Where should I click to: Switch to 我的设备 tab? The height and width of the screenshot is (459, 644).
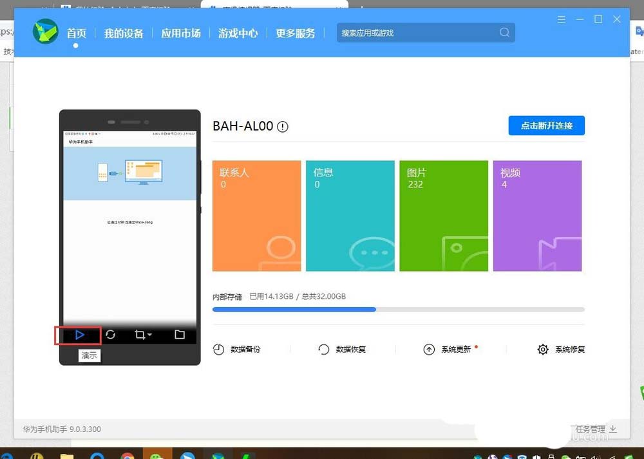pos(124,33)
